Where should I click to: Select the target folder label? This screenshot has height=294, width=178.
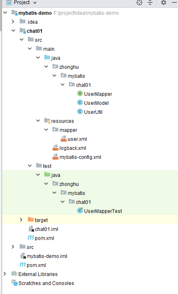tap(41, 220)
